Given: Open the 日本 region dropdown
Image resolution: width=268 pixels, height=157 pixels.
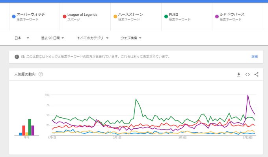Looking at the screenshot, I should (x=22, y=38).
